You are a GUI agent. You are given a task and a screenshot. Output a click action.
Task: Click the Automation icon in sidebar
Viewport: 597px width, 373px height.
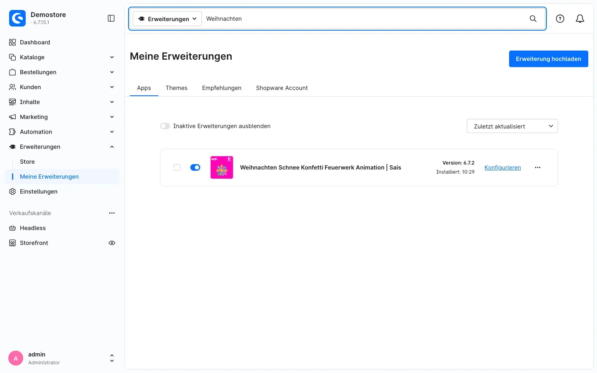pos(12,132)
